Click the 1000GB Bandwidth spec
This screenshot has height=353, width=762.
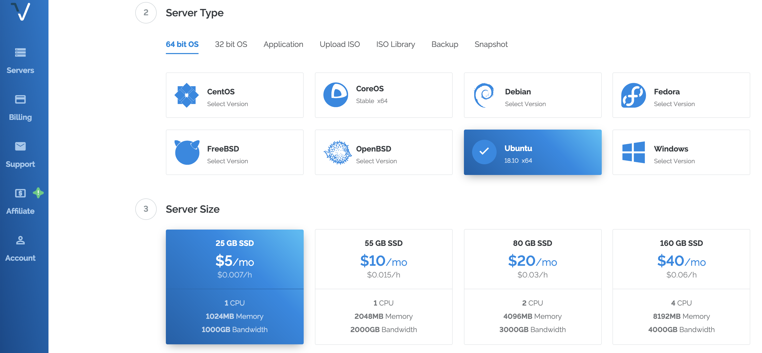coord(235,330)
